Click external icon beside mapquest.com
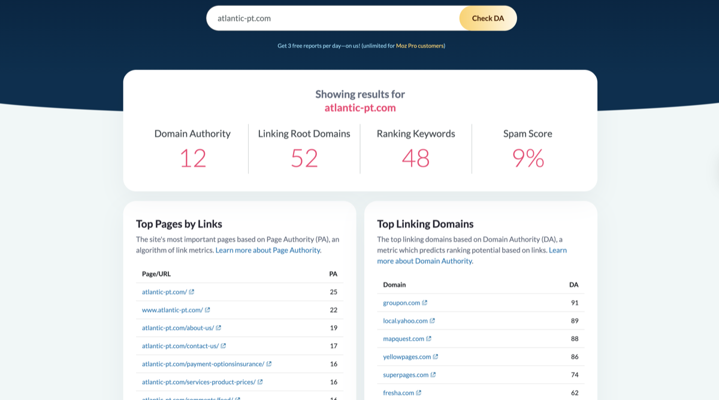 (429, 338)
